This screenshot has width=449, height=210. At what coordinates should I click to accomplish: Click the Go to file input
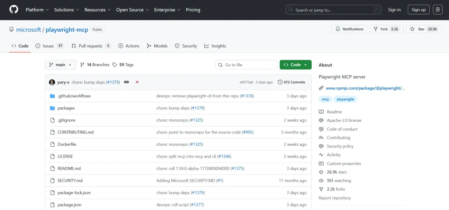[246, 65]
